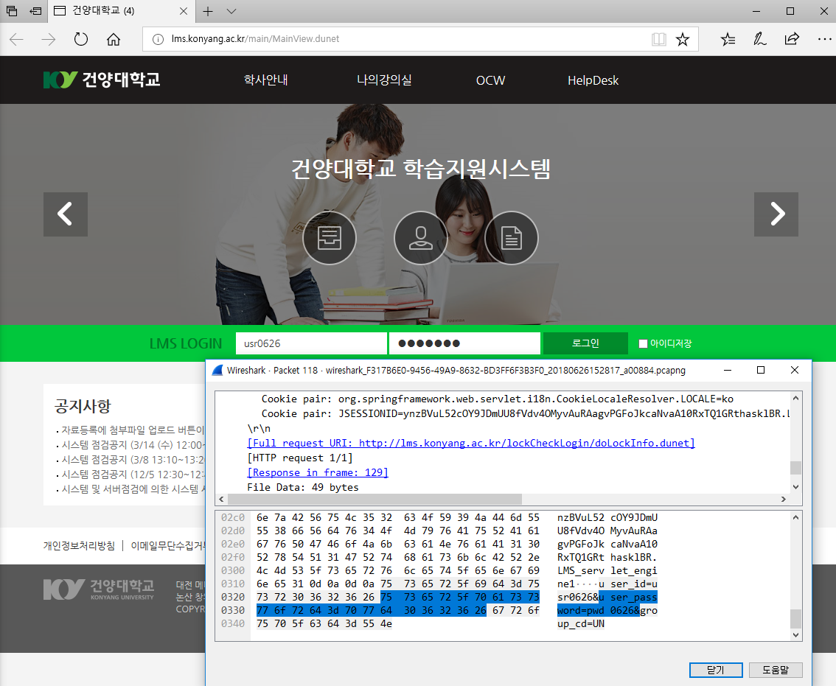Open the 나의강의실 menu
836x686 pixels.
(x=384, y=80)
